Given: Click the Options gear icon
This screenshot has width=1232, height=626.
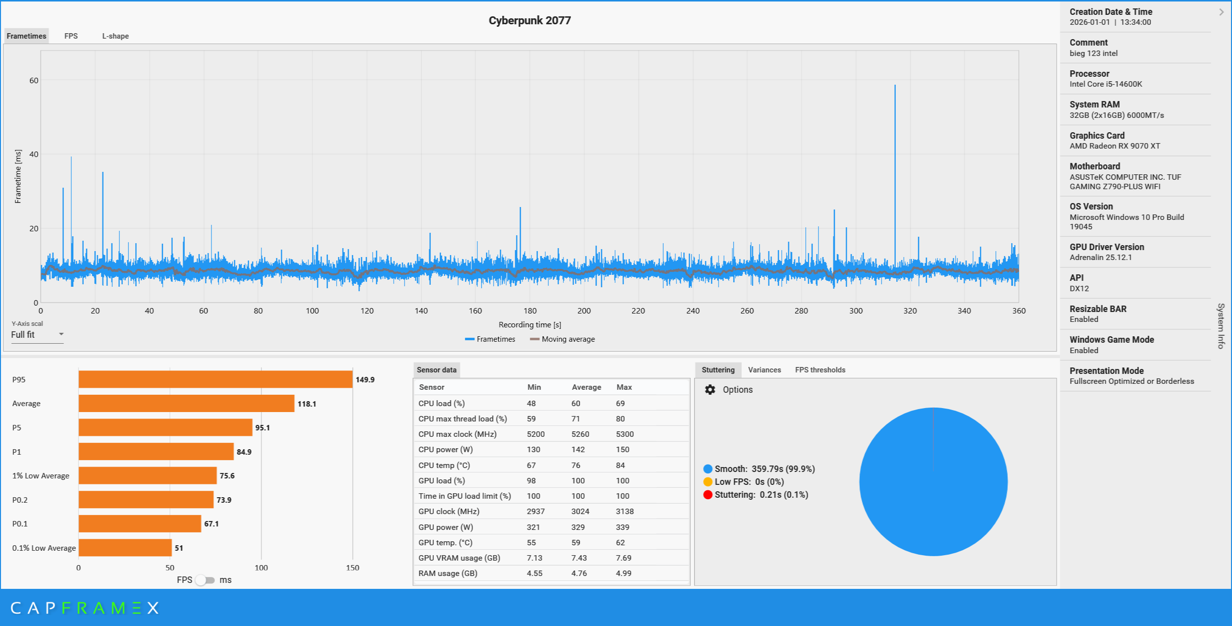Looking at the screenshot, I should pyautogui.click(x=710, y=390).
